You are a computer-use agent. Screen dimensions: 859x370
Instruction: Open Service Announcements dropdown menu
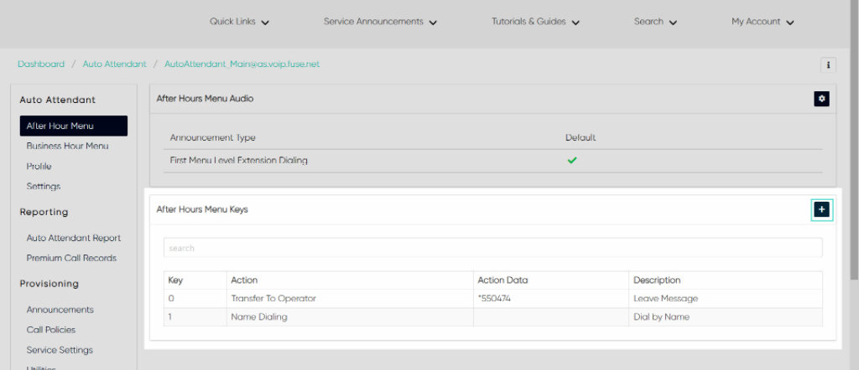(x=380, y=22)
